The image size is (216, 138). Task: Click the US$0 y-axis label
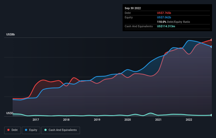[x=10, y=113]
